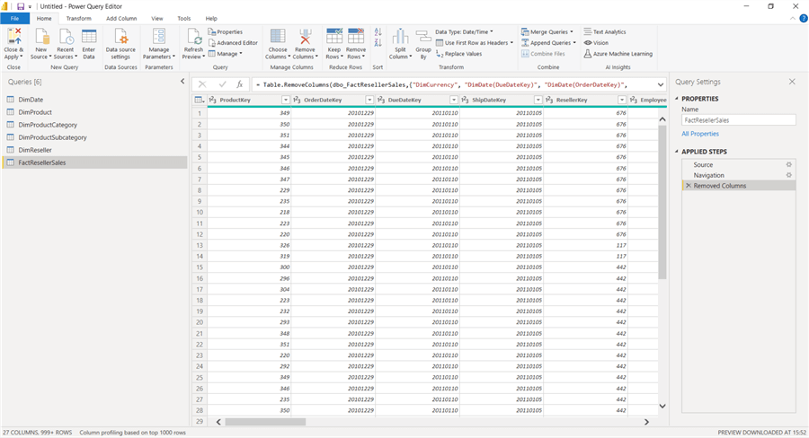Open the File tab

pos(15,19)
